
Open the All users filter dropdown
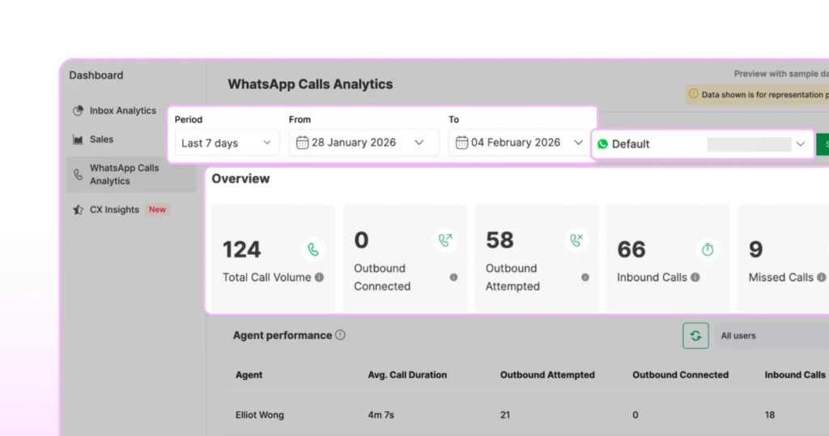[x=772, y=336]
